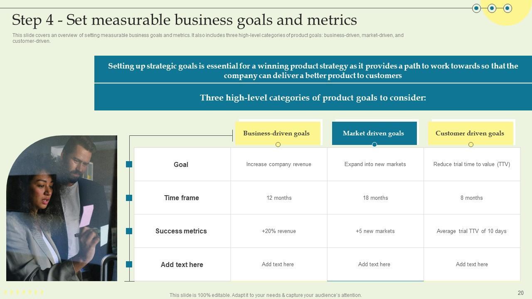Select the square marker next to Success metrics
This screenshot has height=299, width=532.
point(129,231)
